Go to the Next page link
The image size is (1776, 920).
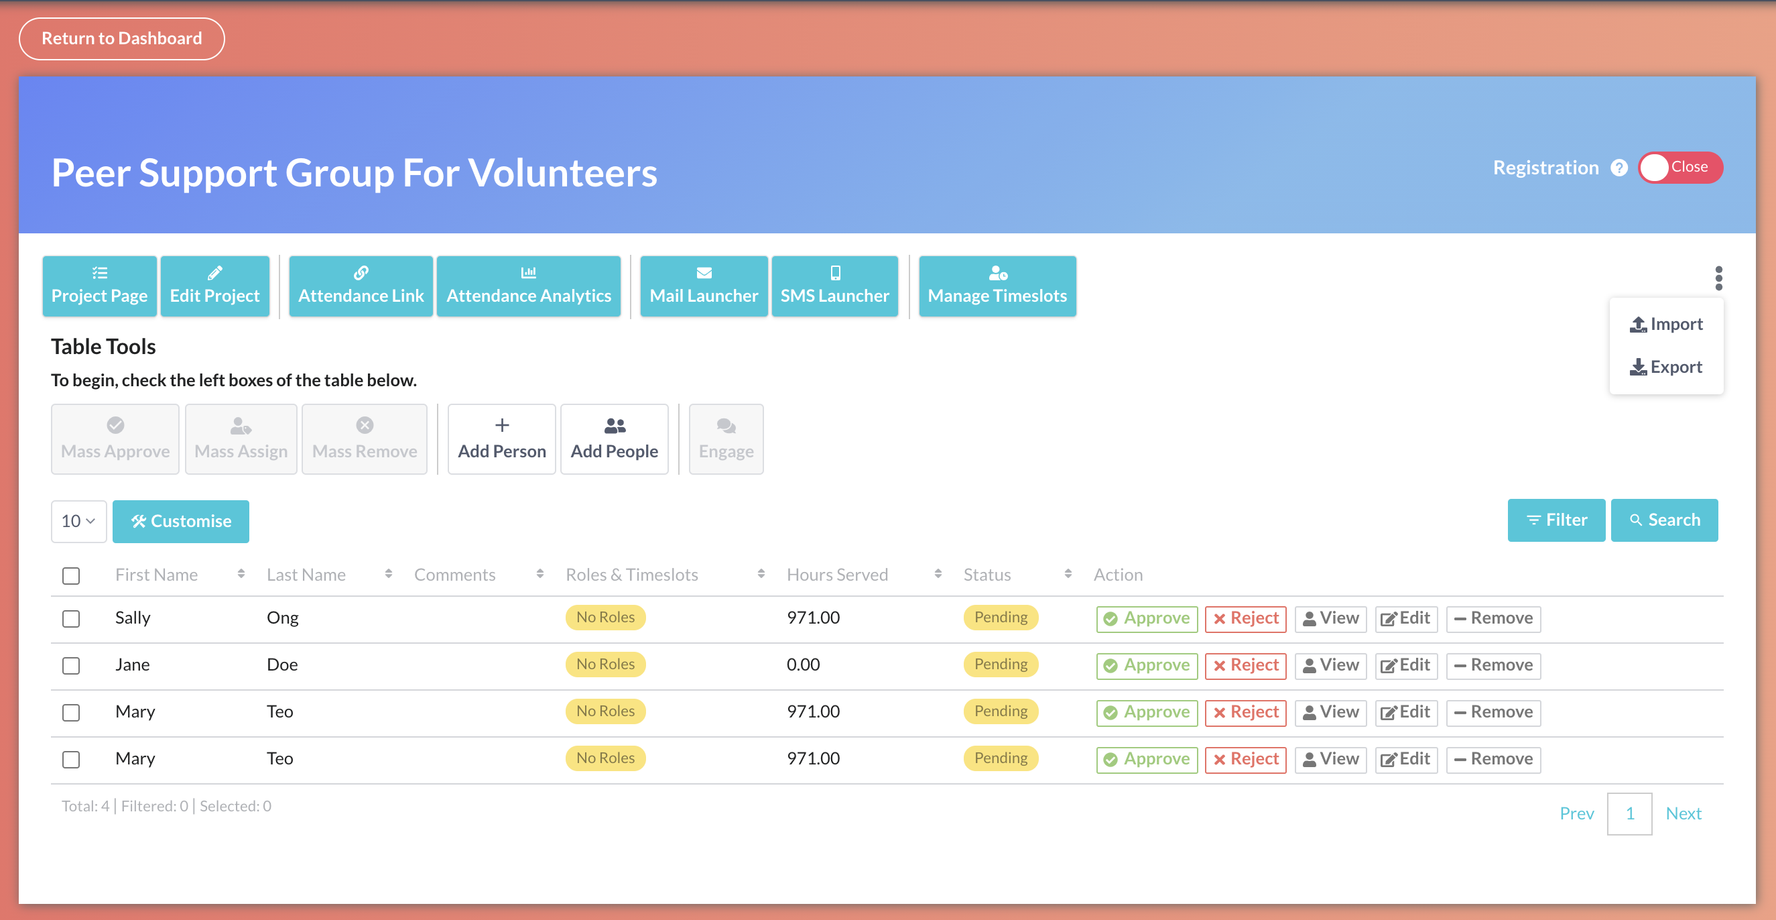click(x=1683, y=814)
